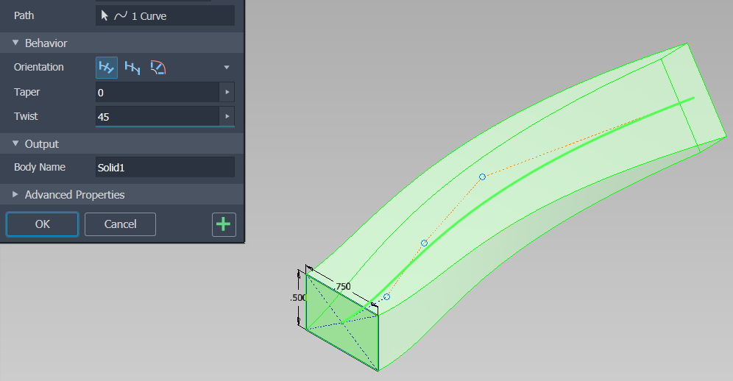Select the guide orientation icon
733x381 pixels.
click(158, 68)
